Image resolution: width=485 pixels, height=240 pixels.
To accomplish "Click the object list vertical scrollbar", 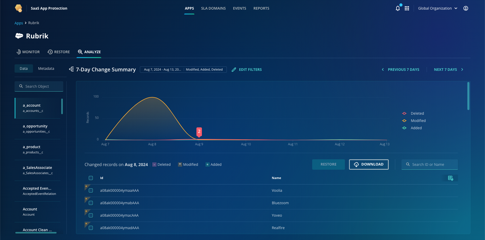I will pos(62,106).
